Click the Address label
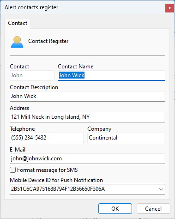The width and height of the screenshot is (175, 219). coord(19,108)
